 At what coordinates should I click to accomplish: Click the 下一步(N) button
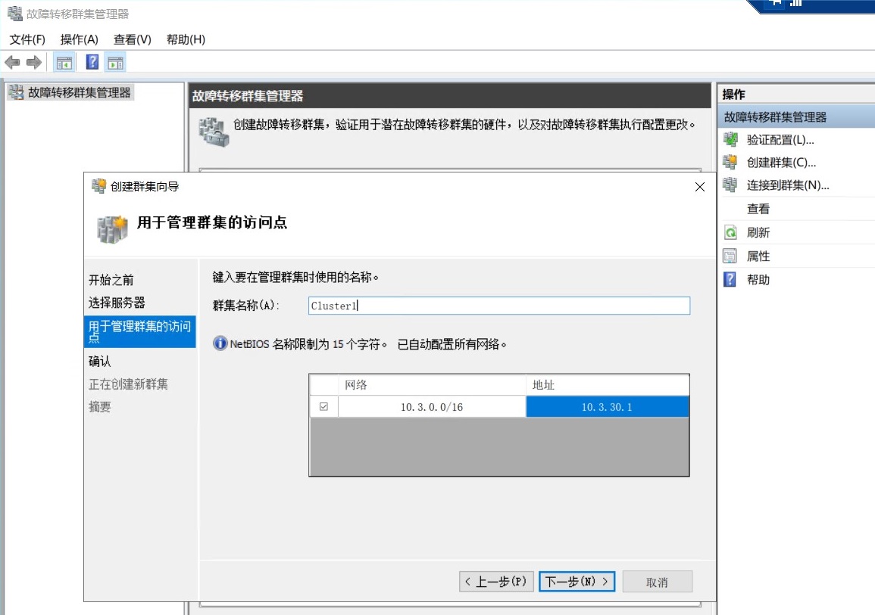(577, 582)
